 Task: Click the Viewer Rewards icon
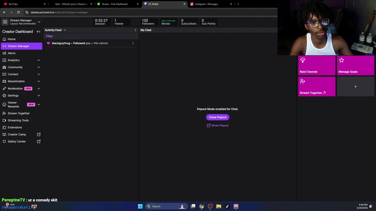[4, 105]
